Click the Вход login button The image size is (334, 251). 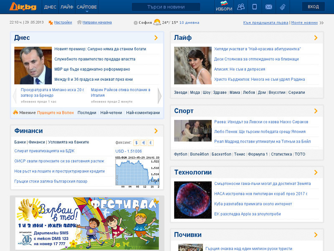pyautogui.click(x=313, y=7)
